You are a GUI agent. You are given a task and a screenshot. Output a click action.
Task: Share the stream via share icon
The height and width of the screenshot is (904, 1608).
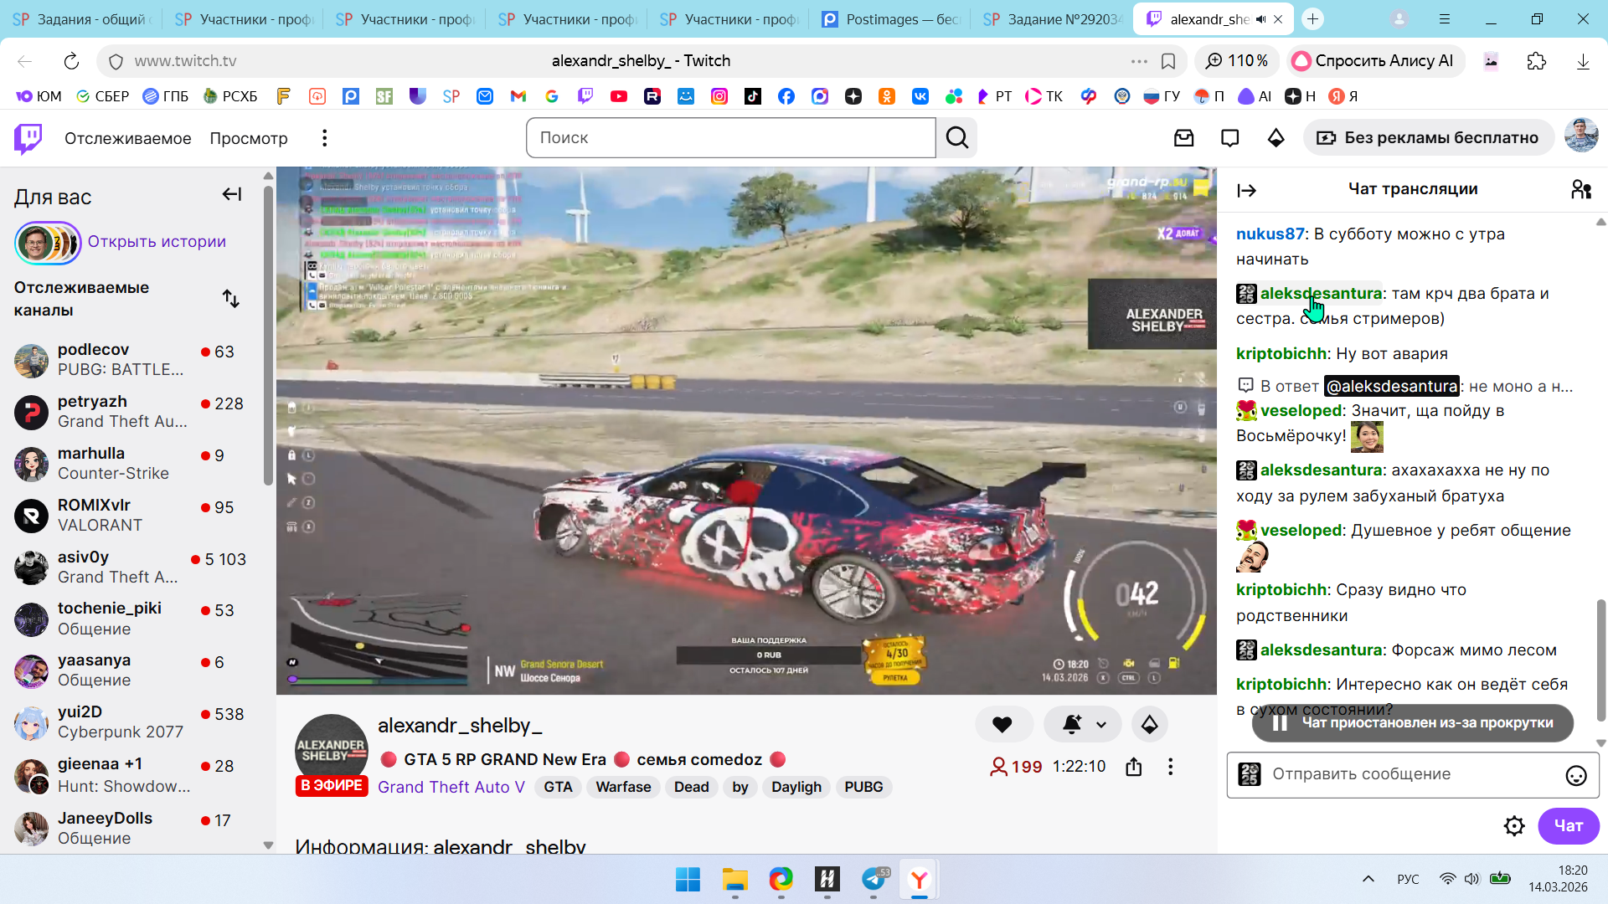pos(1133,767)
